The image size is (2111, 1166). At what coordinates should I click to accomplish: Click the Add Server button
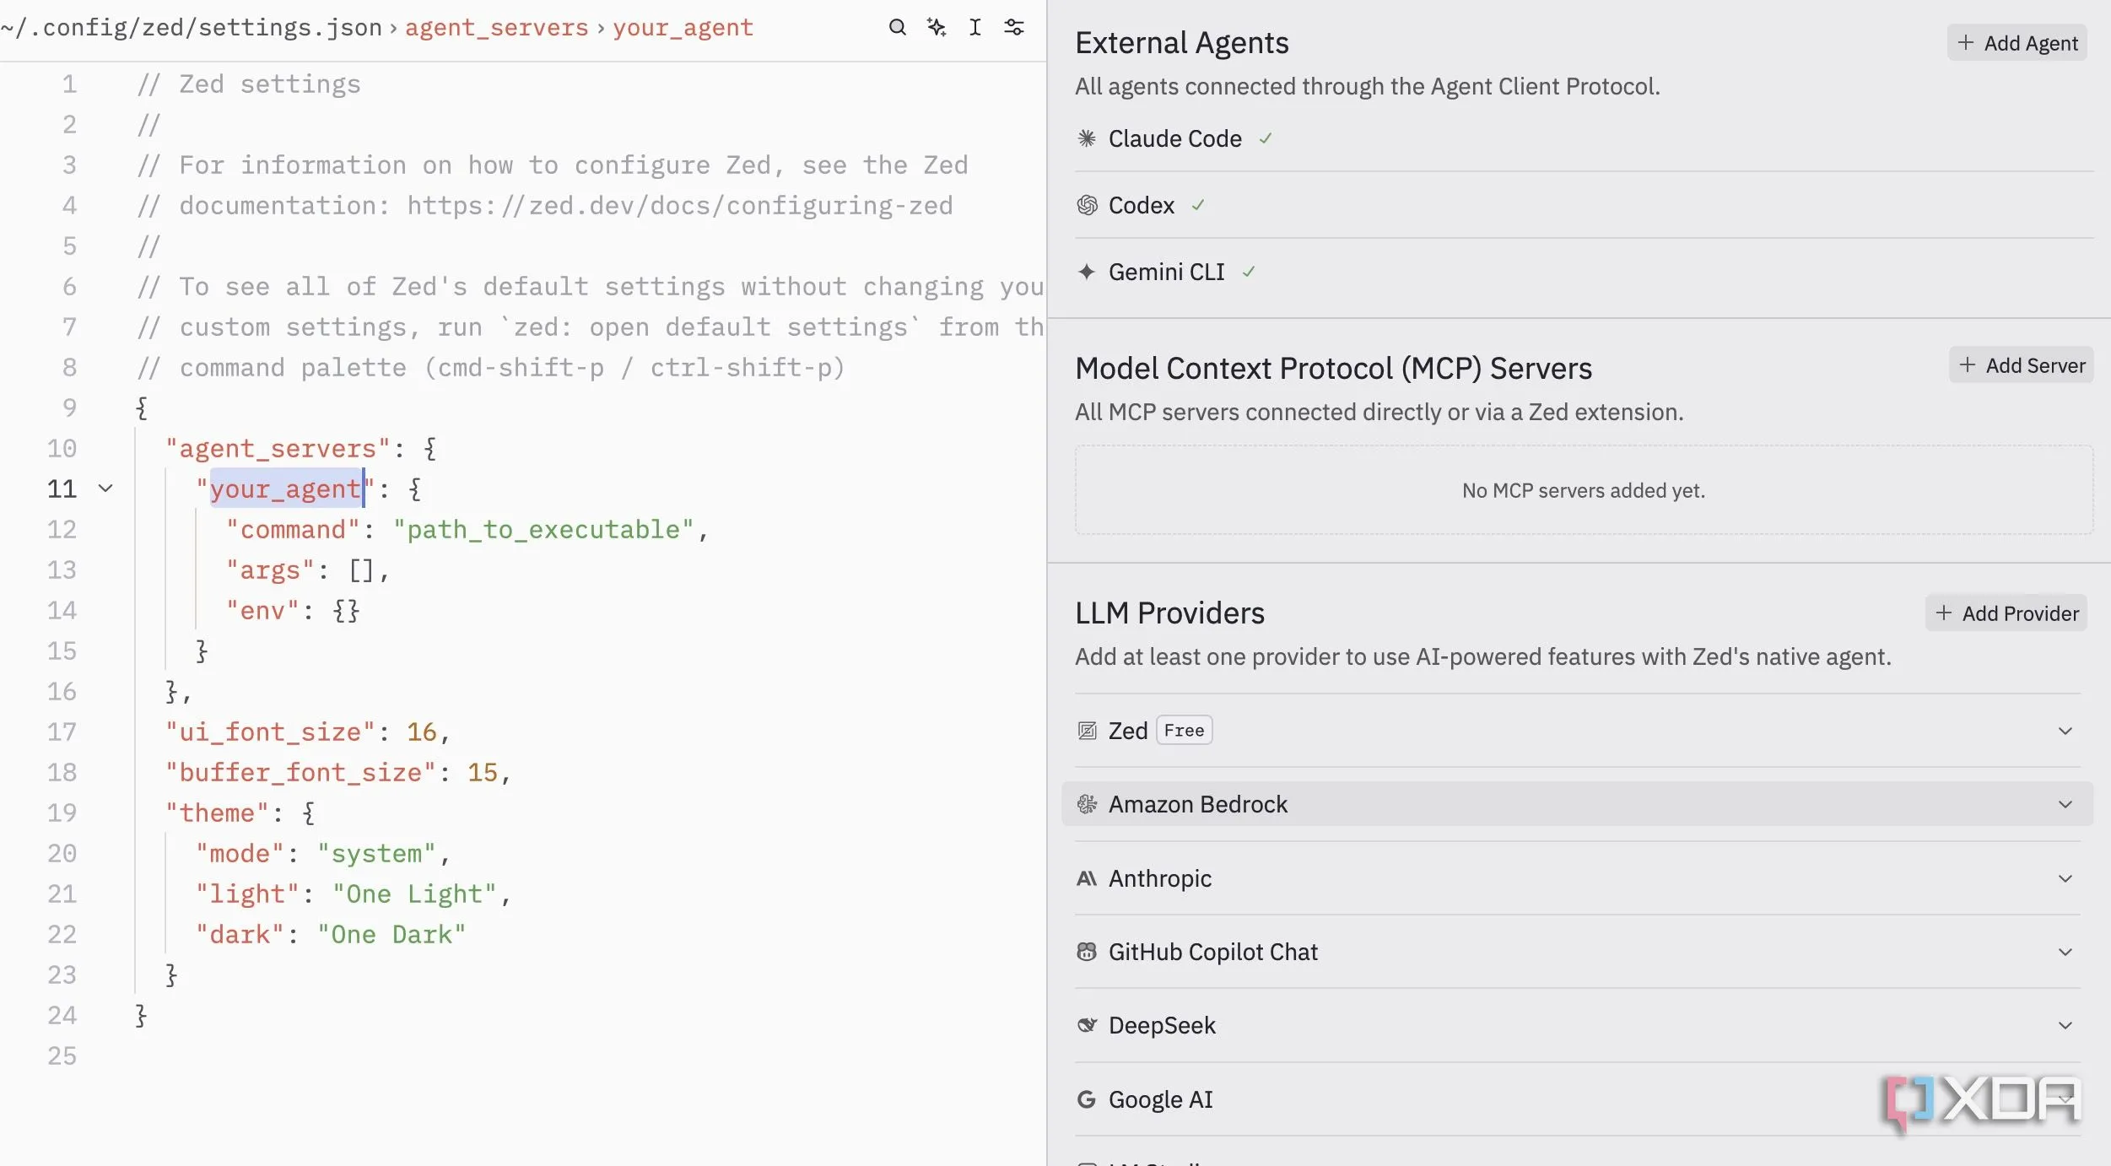[2021, 365]
